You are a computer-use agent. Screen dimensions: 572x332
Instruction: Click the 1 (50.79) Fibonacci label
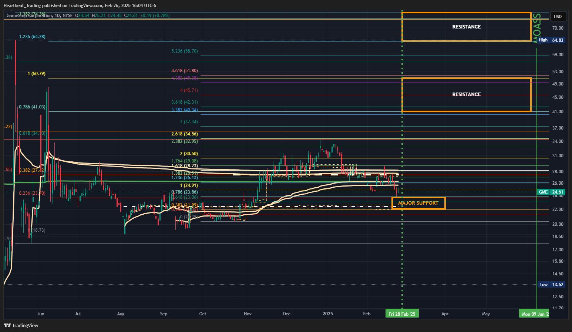click(37, 74)
